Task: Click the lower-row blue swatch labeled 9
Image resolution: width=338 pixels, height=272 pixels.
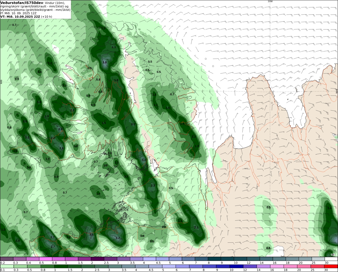Action: (223, 266)
